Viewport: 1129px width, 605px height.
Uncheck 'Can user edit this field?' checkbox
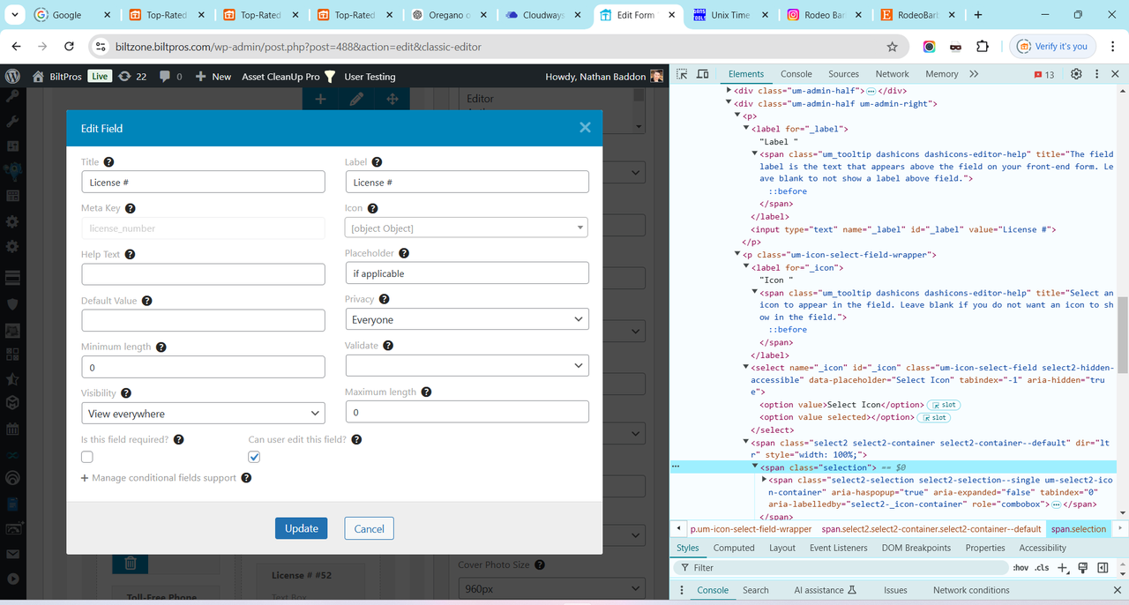pos(254,457)
